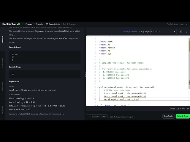Open the editor more options kebab icon

coord(186,32)
